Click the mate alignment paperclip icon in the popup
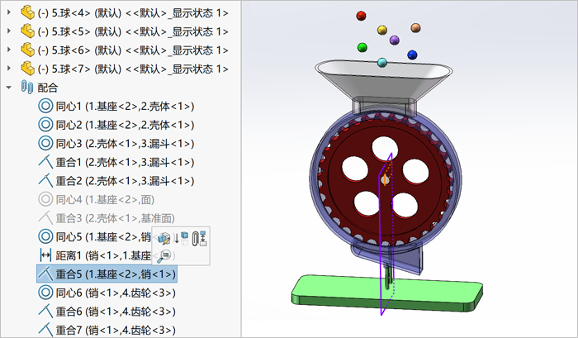The image size is (578, 338). pyautogui.click(x=200, y=238)
